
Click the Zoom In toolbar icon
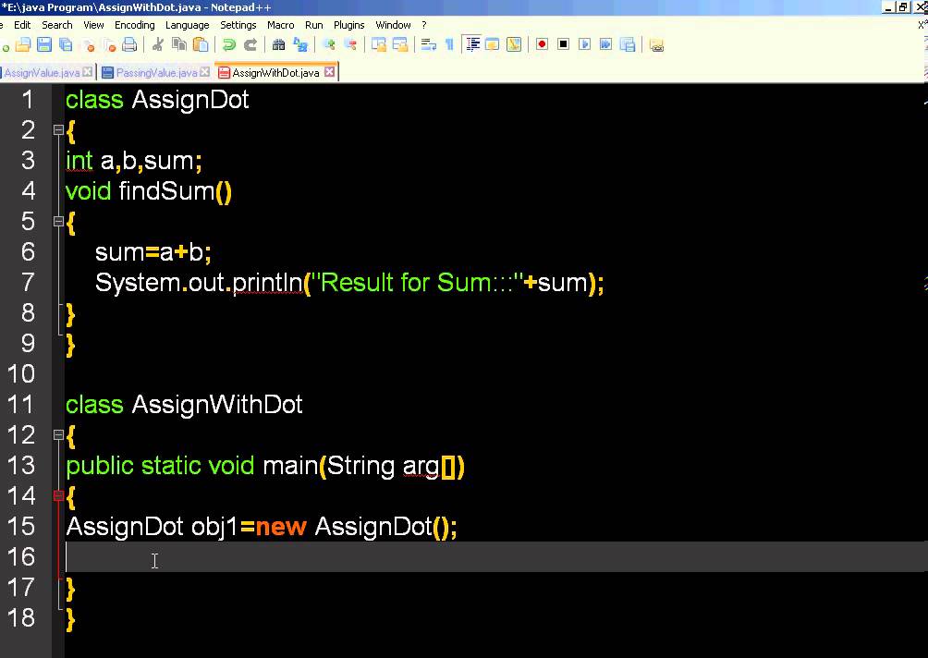[329, 44]
